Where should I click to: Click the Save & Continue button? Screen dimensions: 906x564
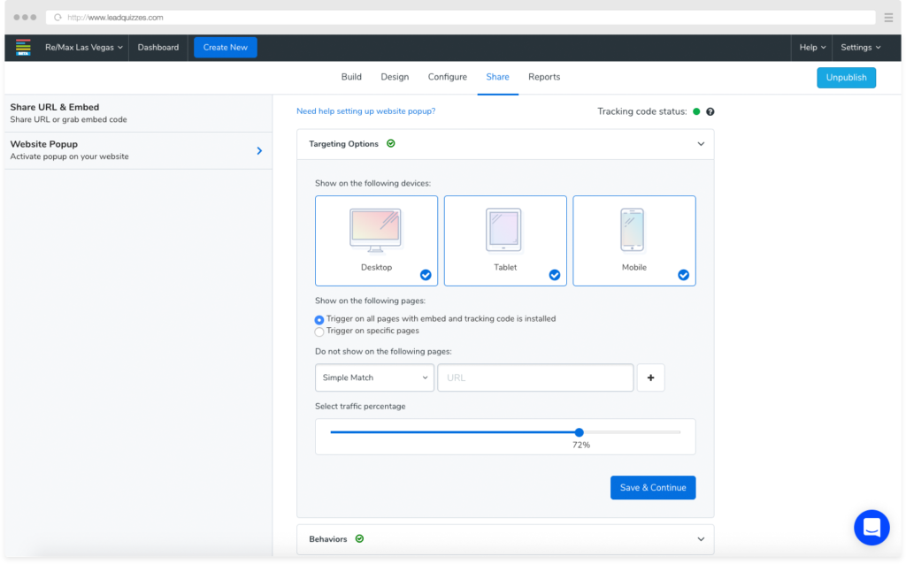[652, 487]
